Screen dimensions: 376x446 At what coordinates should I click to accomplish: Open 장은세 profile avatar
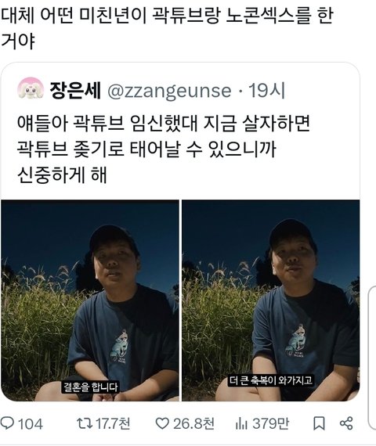[31, 89]
